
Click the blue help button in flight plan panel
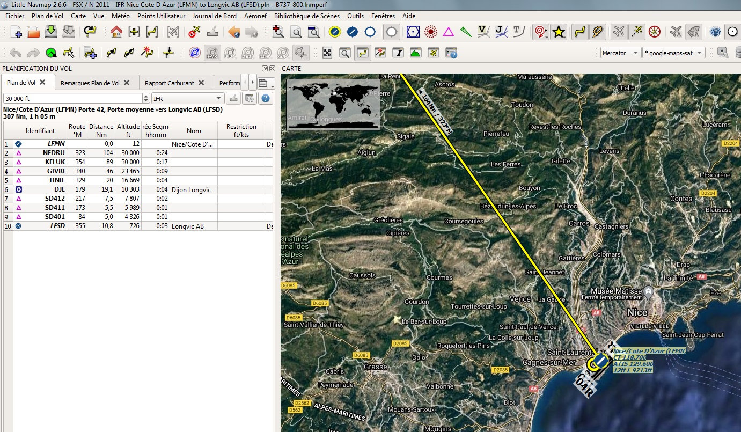pos(265,98)
